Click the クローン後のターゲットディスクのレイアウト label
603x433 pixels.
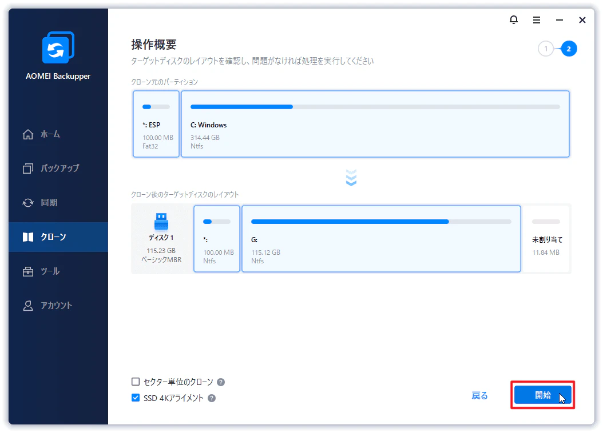click(x=185, y=195)
